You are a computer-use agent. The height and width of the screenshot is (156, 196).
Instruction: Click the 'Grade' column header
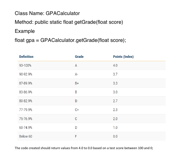79,57
